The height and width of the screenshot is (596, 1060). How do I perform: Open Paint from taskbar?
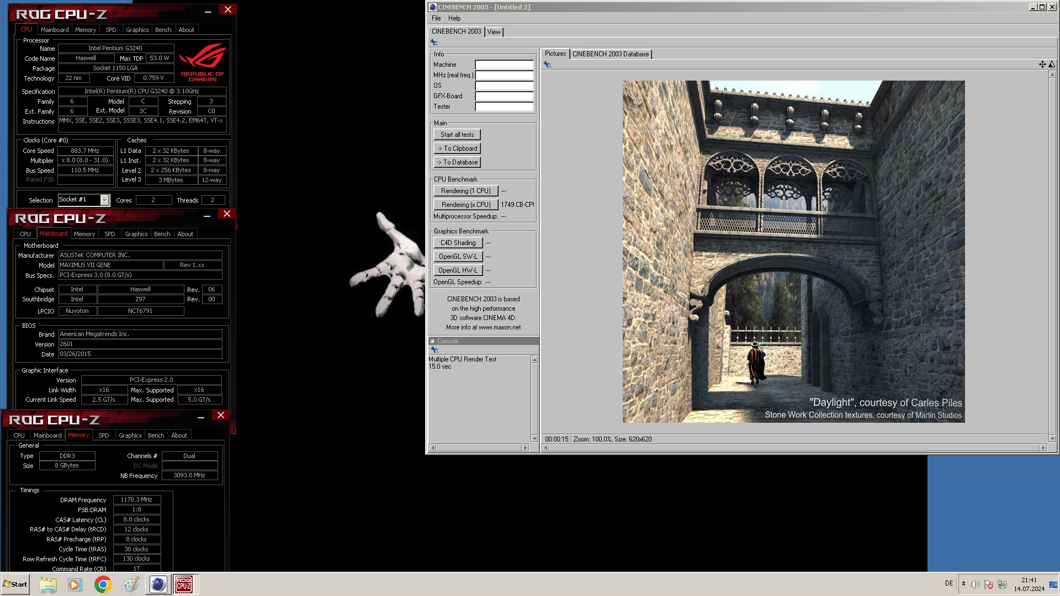130,584
